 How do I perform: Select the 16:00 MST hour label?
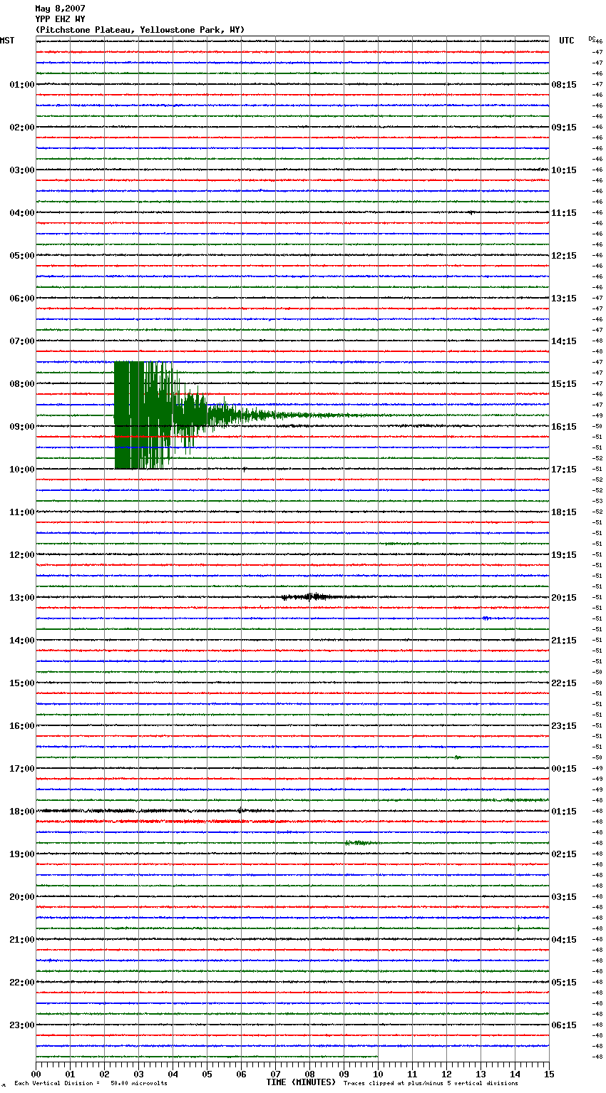coord(22,726)
